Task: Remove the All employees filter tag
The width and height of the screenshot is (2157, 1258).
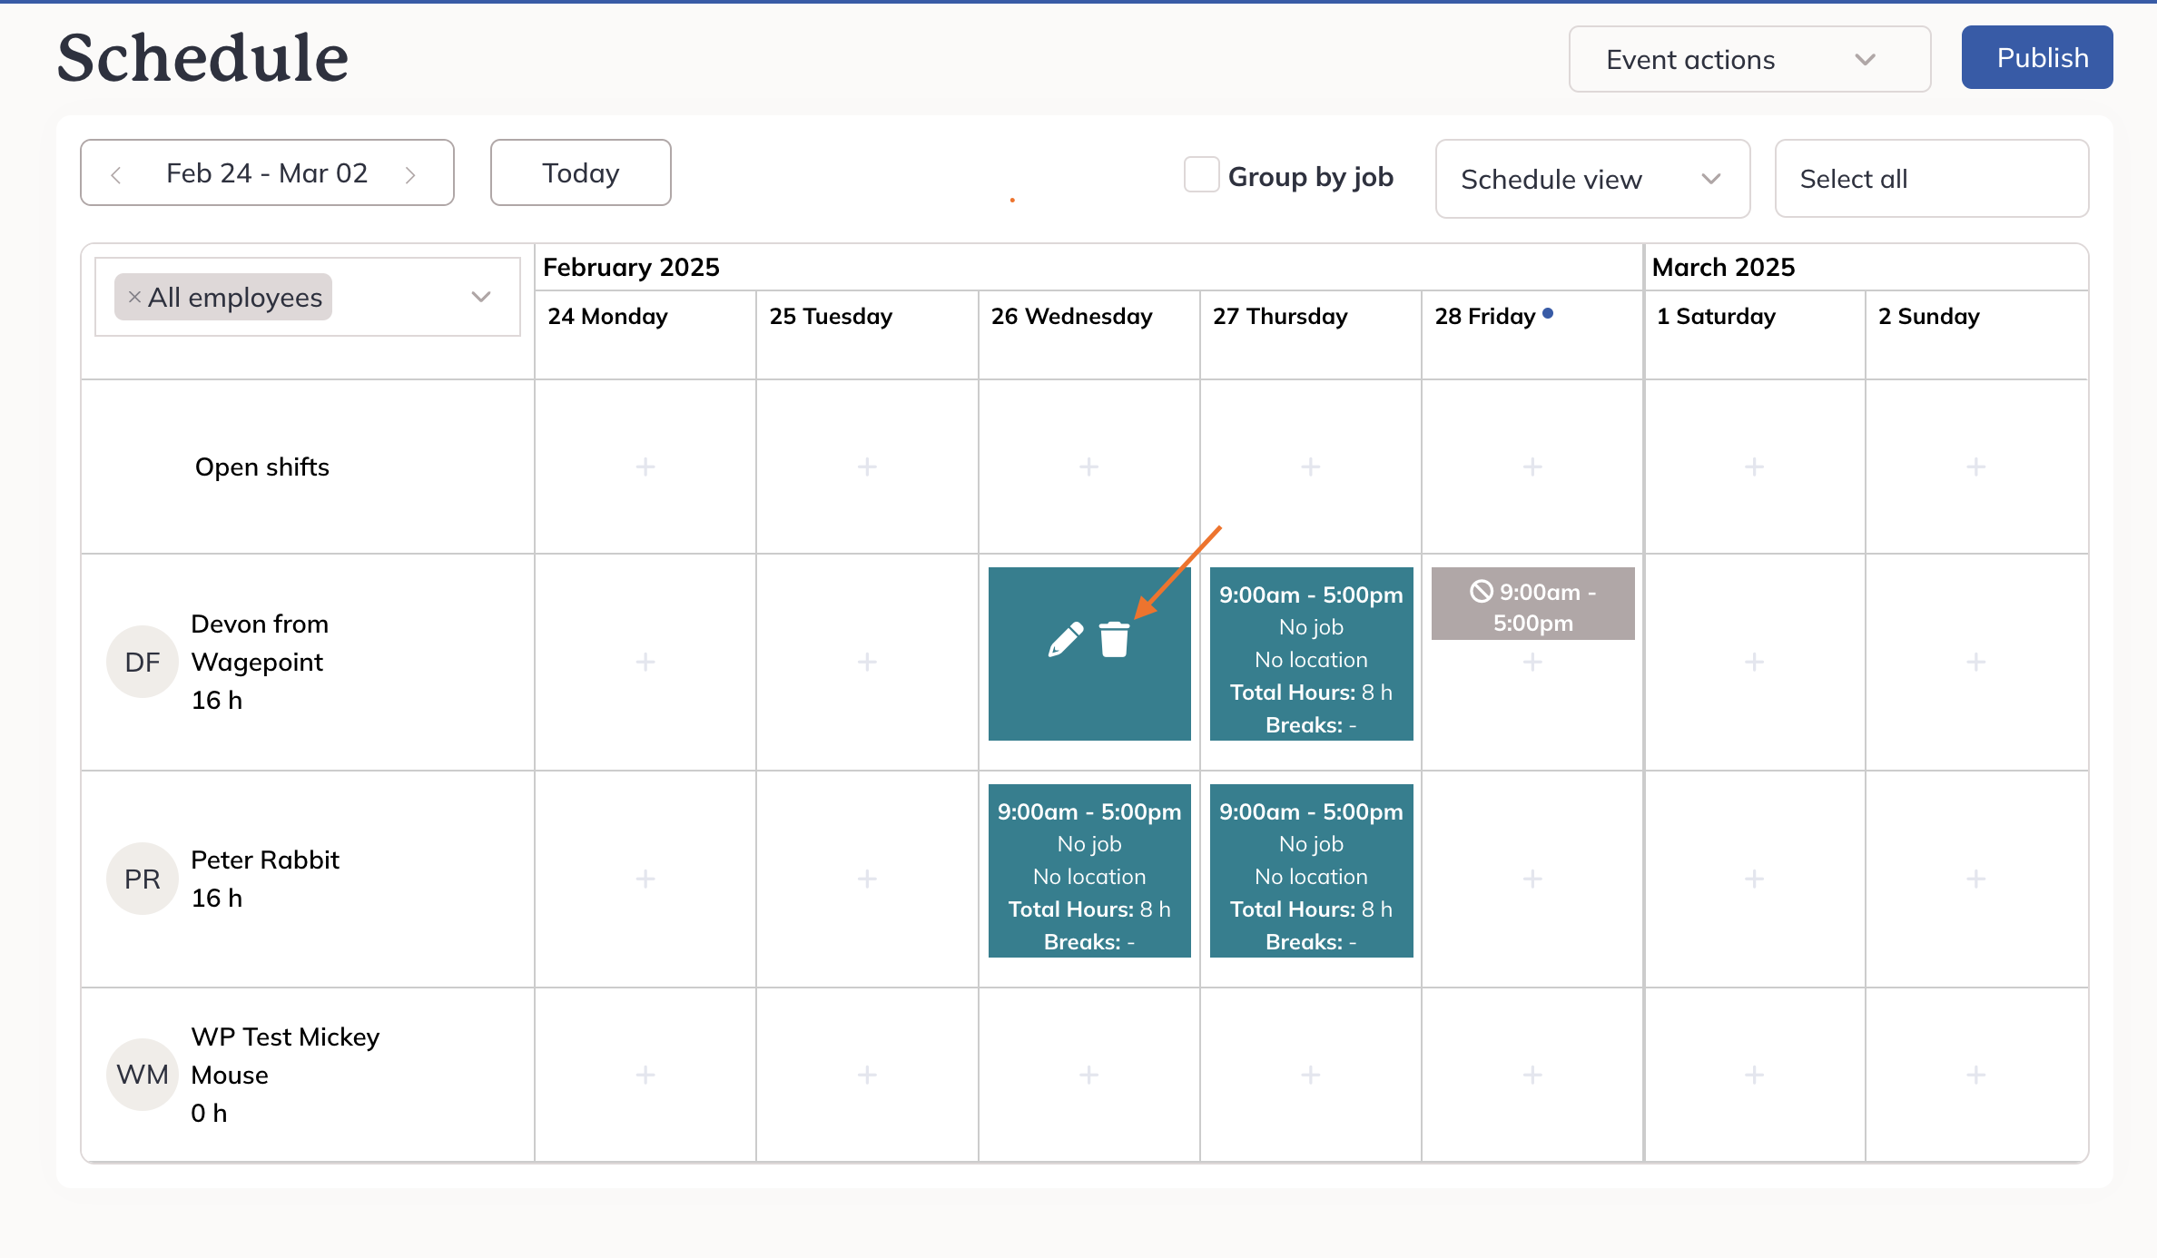Action: click(134, 297)
